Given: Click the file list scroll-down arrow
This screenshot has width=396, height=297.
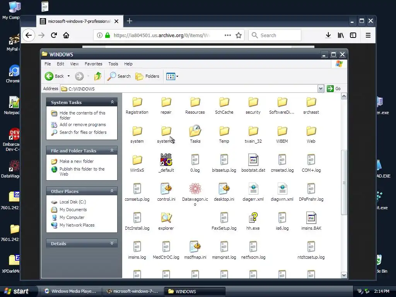Looking at the screenshot, I should 344,275.
